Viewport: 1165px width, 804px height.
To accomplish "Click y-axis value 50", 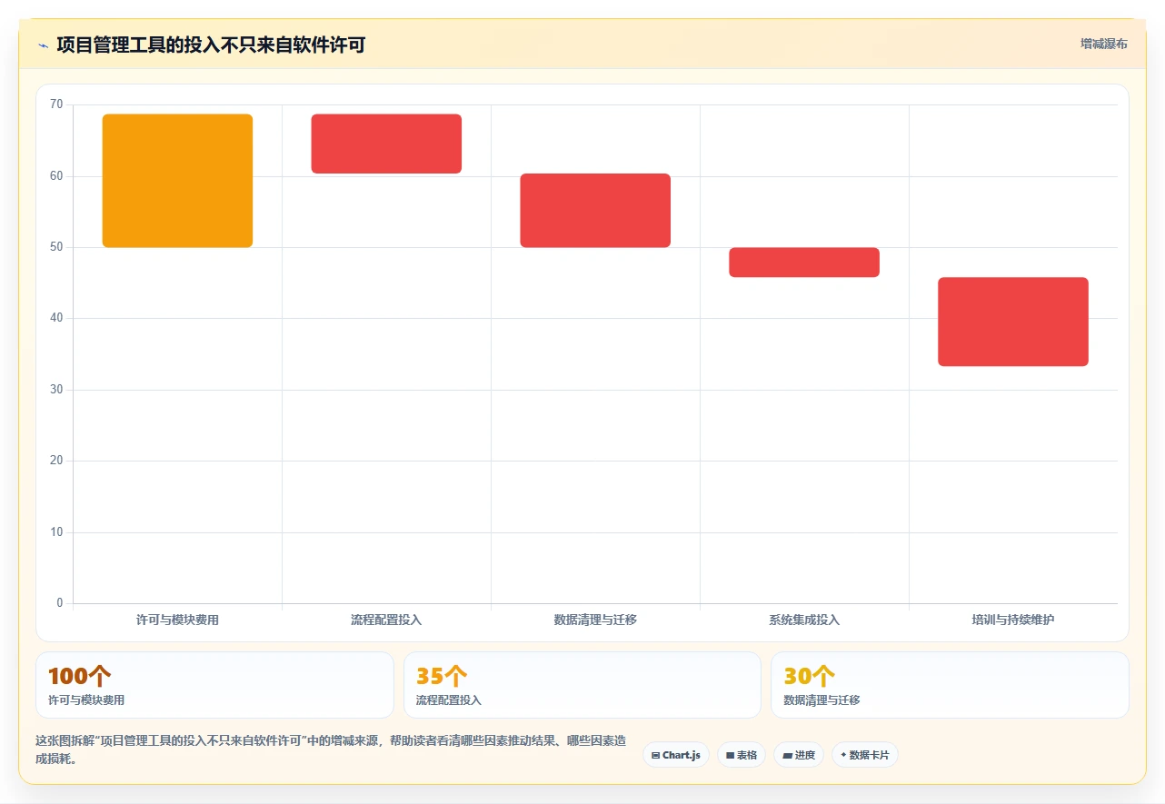I will point(57,247).
